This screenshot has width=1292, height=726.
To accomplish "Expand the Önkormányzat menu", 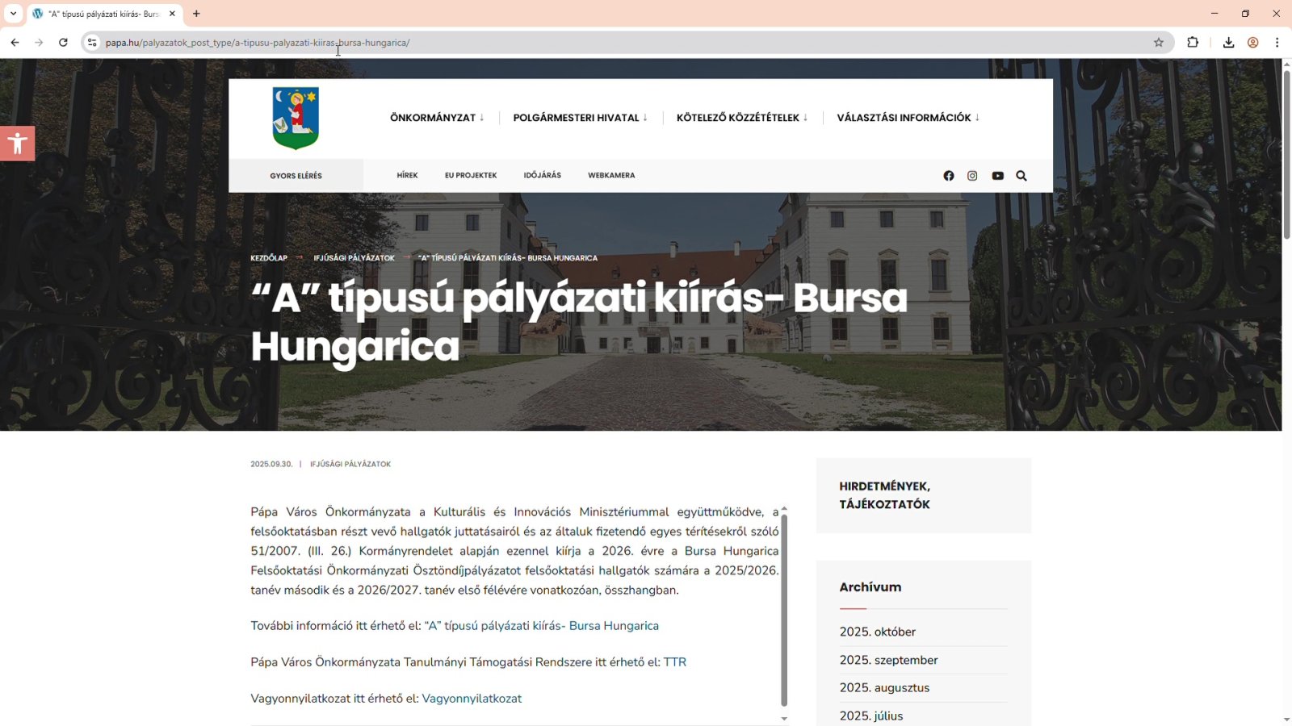I will [x=437, y=118].
